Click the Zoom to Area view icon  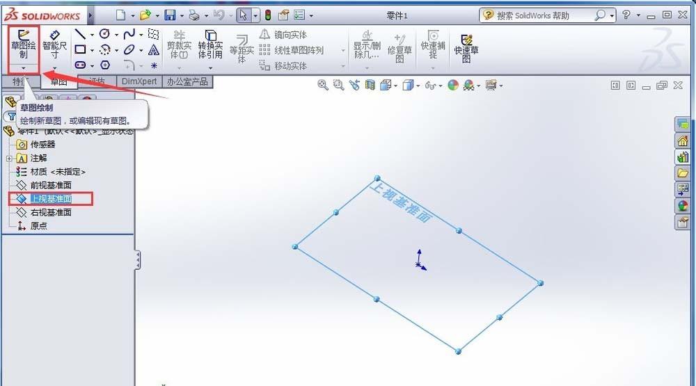click(x=339, y=85)
